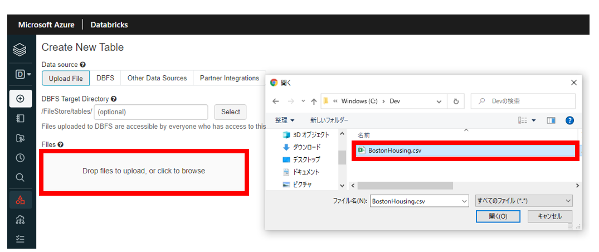Select ピクチャ in navigation pane
Screen dimensions: 599x252
pos(297,185)
